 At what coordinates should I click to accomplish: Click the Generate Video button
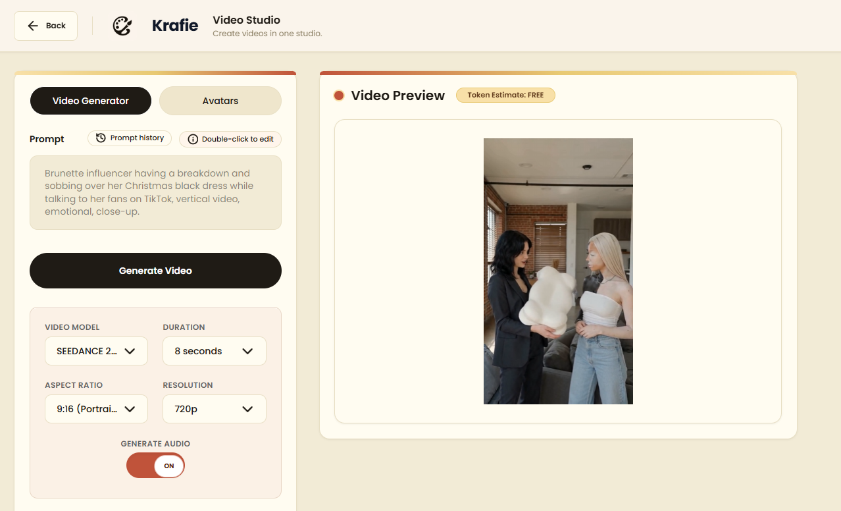(155, 271)
